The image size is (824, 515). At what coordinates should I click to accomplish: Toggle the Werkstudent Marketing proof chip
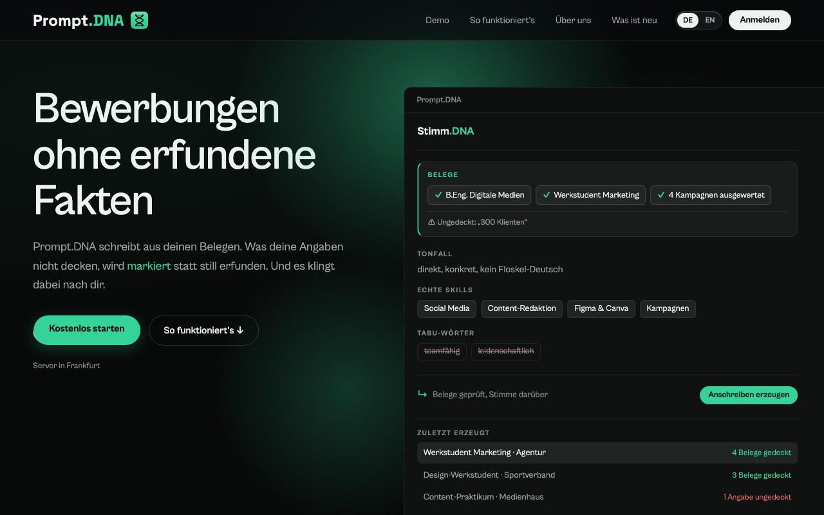590,195
